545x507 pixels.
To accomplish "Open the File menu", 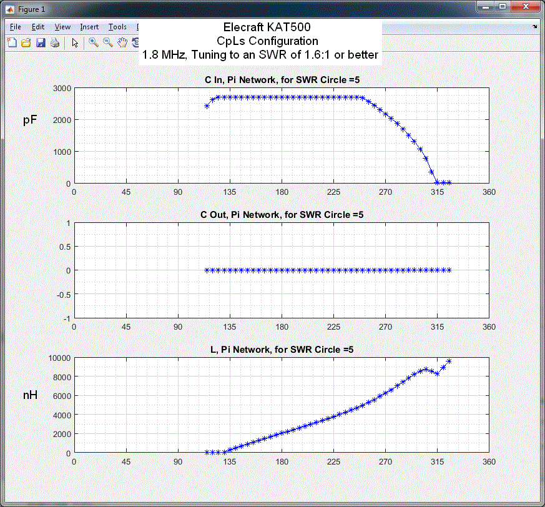I will click(15, 27).
